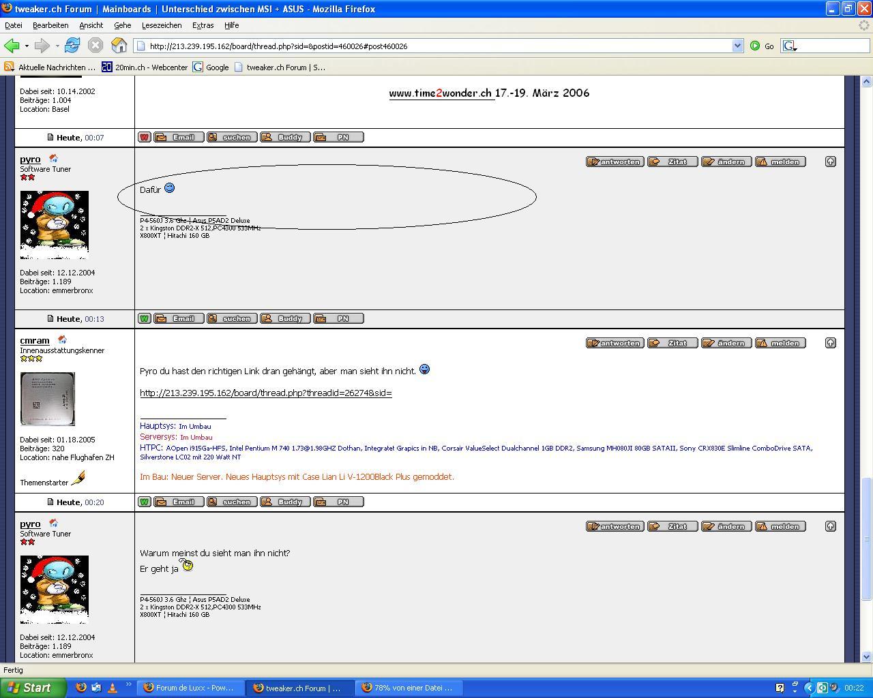Click the Firefox reload page icon
873x698 pixels.
coord(72,46)
